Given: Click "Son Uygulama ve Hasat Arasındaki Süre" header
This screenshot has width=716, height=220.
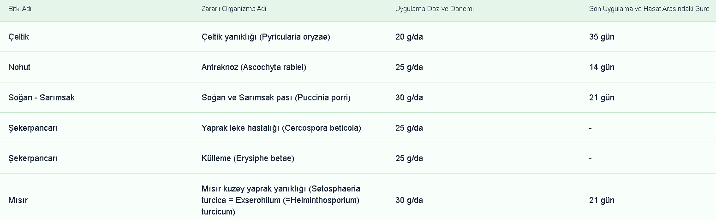Looking at the screenshot, I should click(x=649, y=9).
